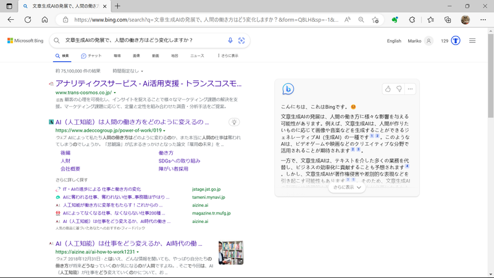Open the SDGsへの取り組み sitelink
This screenshot has height=278, width=494.
pos(179,161)
